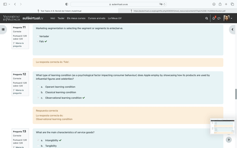Click the Safari address bar
The height and width of the screenshot is (148, 237).
[x=118, y=4]
